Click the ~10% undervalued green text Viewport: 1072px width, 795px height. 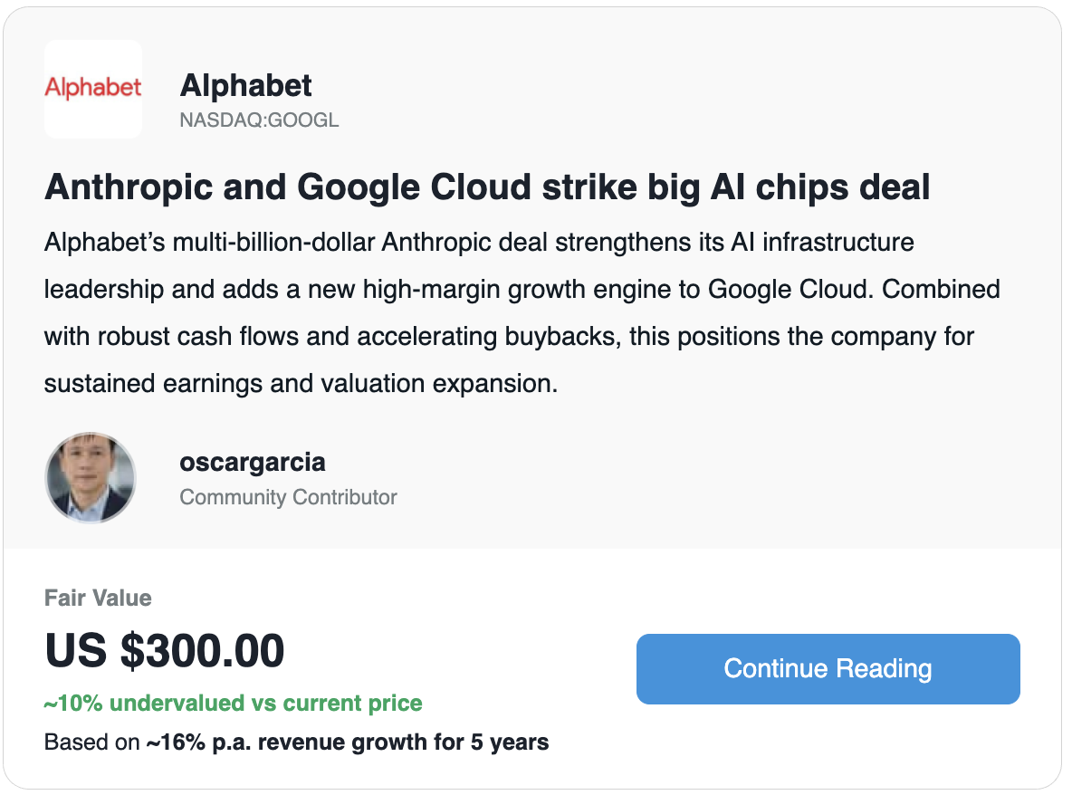click(x=233, y=704)
